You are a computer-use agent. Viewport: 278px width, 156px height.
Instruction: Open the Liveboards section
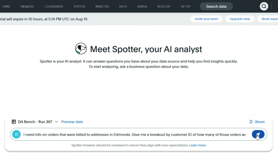[54, 6]
